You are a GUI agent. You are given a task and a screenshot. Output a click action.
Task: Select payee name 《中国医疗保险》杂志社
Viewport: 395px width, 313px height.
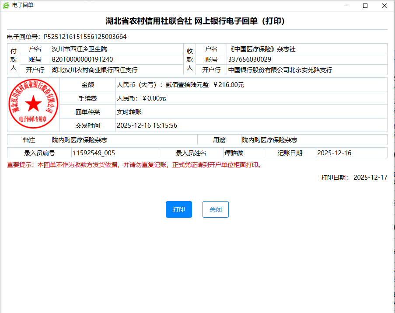(x=262, y=49)
